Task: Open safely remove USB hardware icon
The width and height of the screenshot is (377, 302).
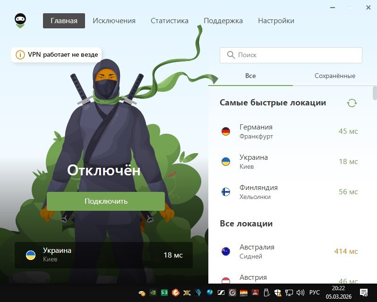Action: (266, 293)
